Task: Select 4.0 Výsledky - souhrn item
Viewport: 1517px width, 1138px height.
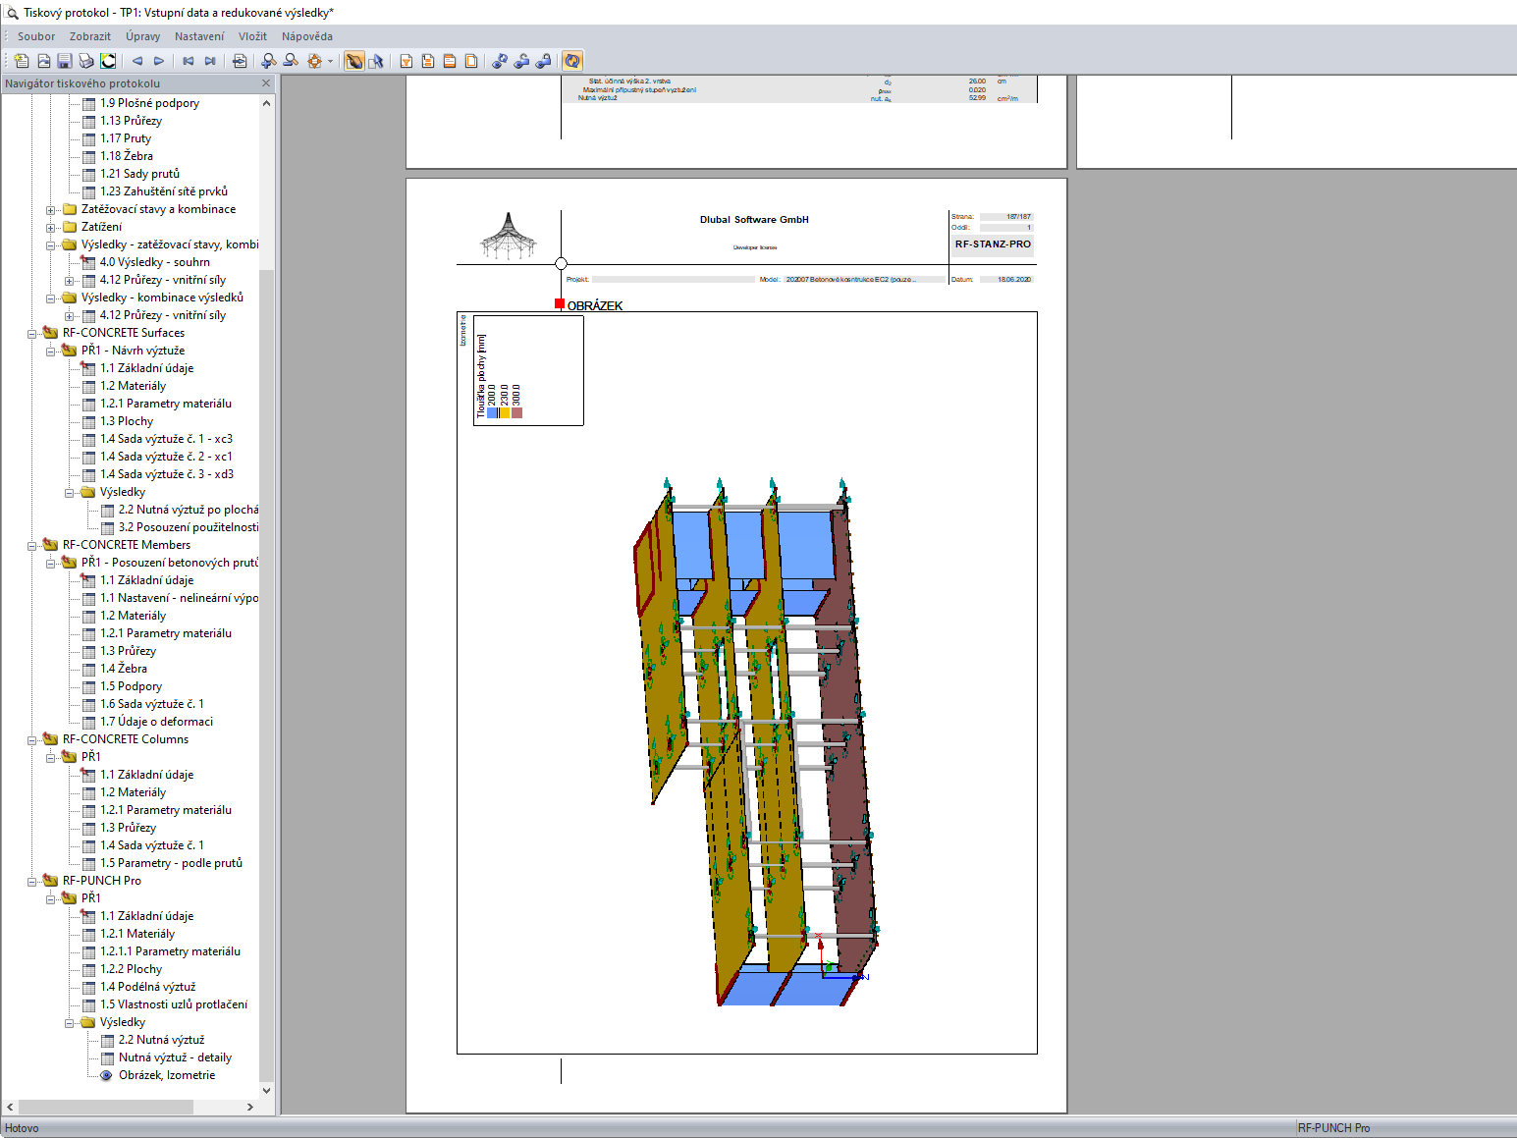Action: [155, 262]
